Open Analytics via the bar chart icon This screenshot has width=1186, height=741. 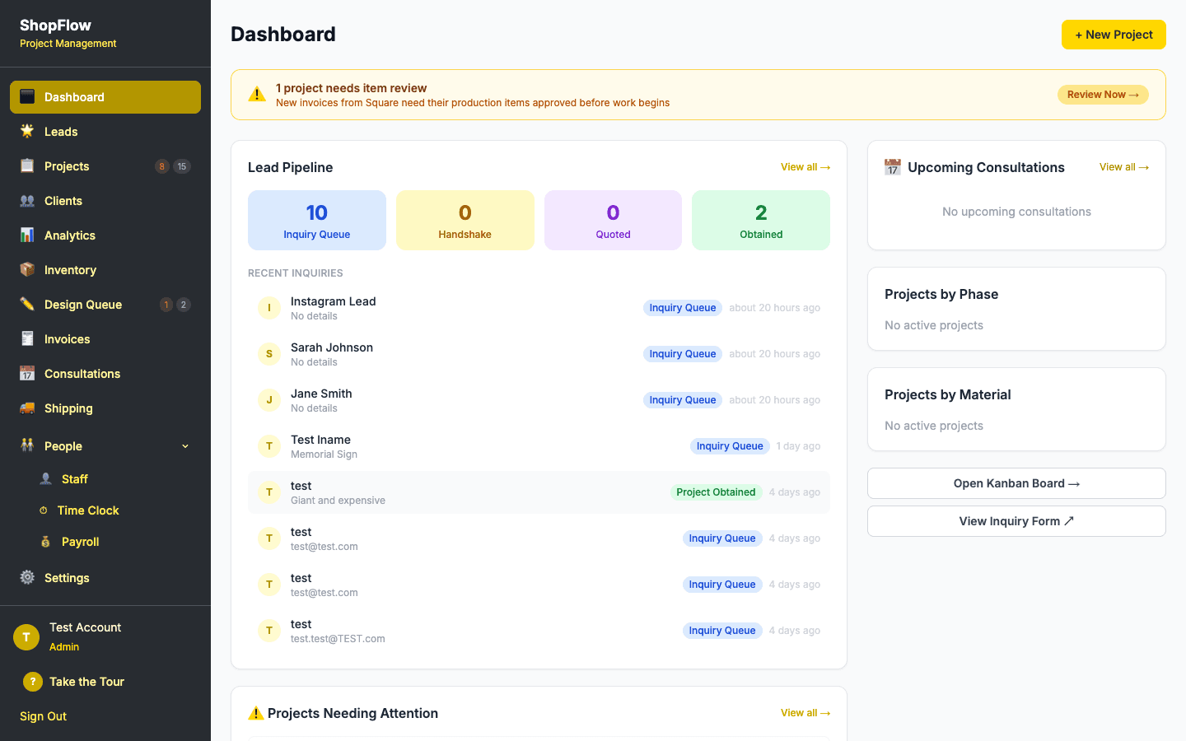(x=26, y=235)
